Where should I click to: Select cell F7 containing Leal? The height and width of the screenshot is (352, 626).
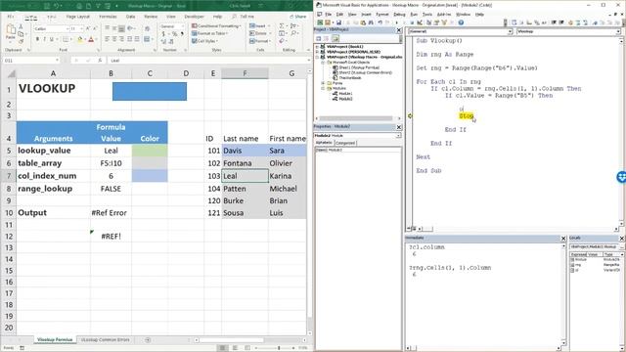pos(245,176)
